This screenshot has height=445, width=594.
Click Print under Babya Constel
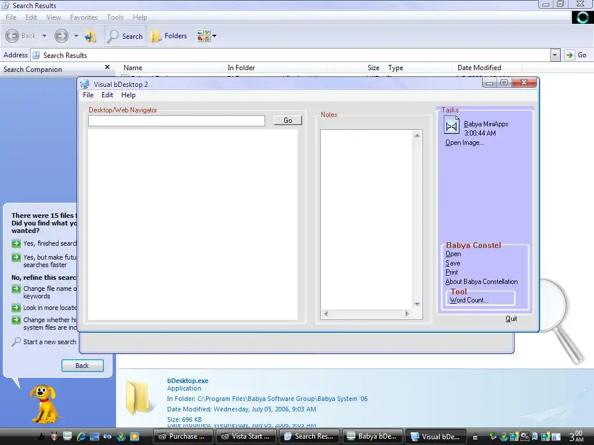(x=451, y=272)
